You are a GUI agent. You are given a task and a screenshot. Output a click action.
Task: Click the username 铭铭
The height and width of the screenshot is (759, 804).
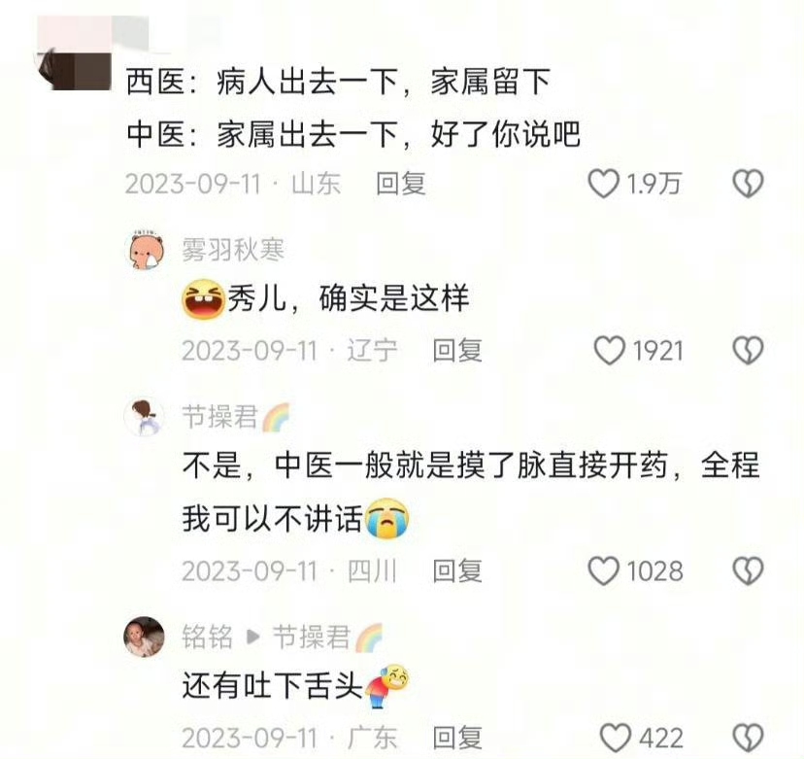coord(208,637)
